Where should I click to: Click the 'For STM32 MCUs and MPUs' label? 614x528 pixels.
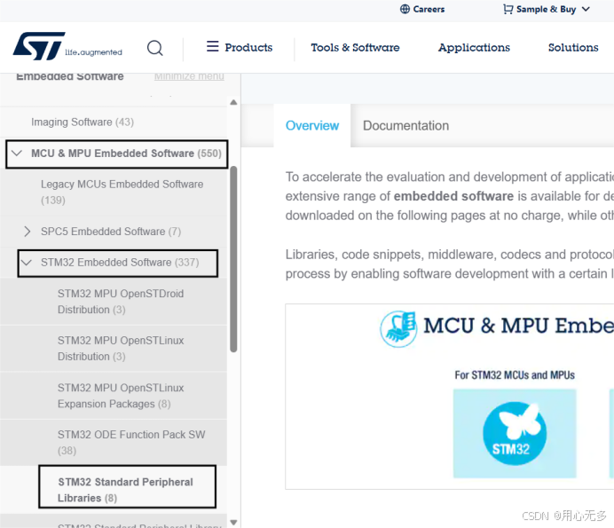(x=515, y=374)
